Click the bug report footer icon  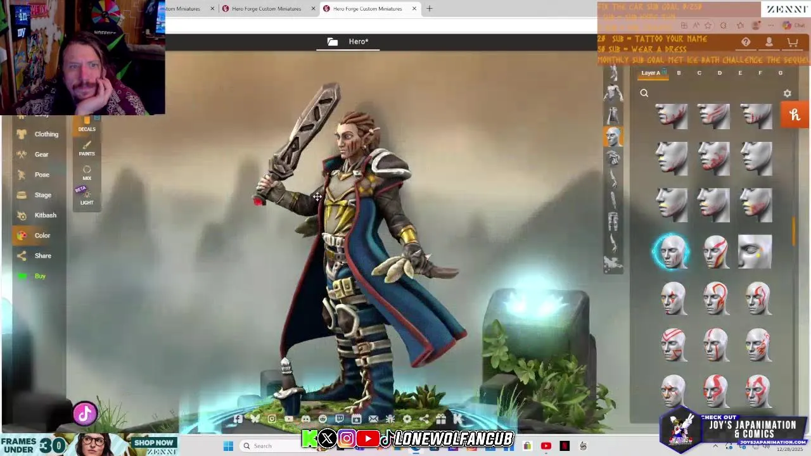[390, 419]
